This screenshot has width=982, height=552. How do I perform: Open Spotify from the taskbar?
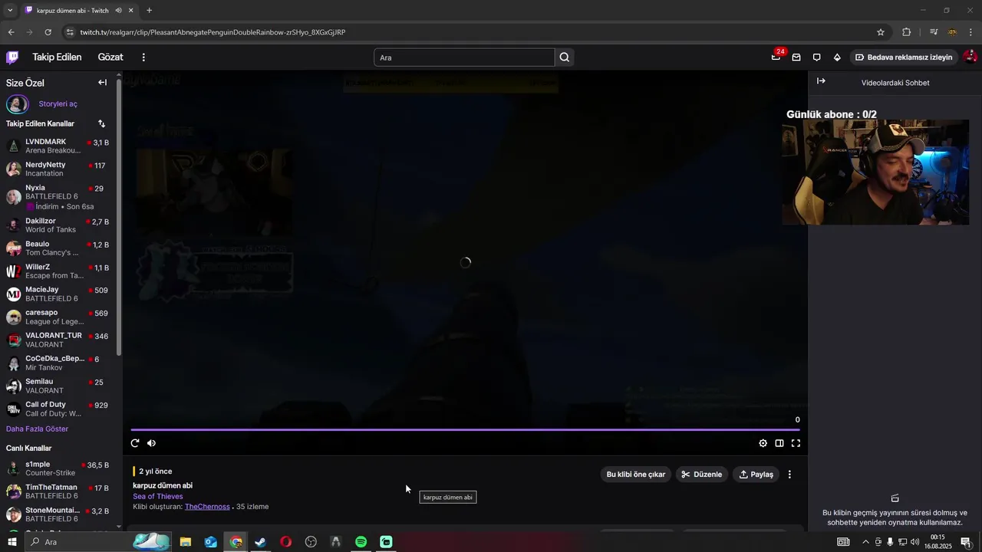coord(361,542)
